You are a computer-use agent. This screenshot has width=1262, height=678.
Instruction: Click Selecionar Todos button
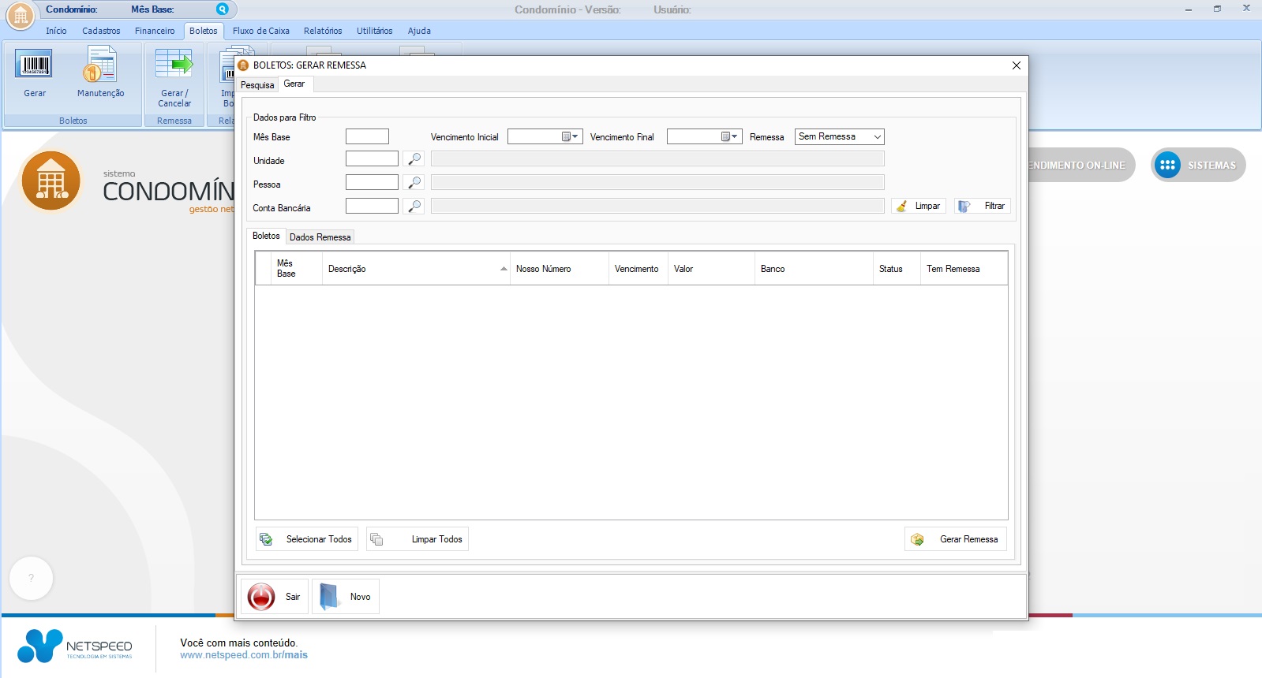click(307, 539)
